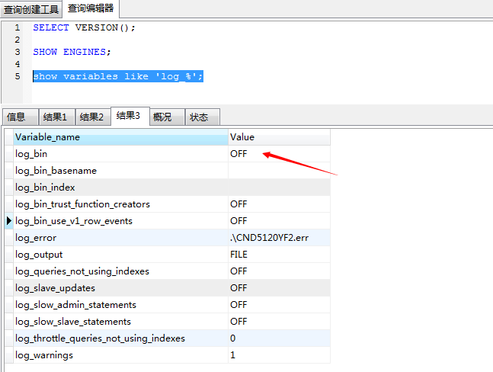The image size is (493, 372).
Task: Select the log_slave_updates cell
Action: (120, 288)
